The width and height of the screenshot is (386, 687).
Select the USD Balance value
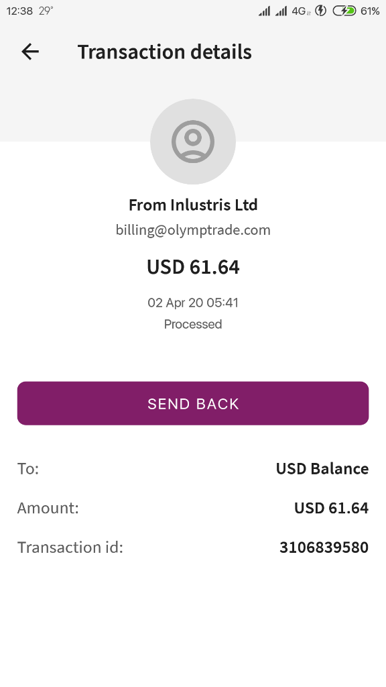pos(322,468)
